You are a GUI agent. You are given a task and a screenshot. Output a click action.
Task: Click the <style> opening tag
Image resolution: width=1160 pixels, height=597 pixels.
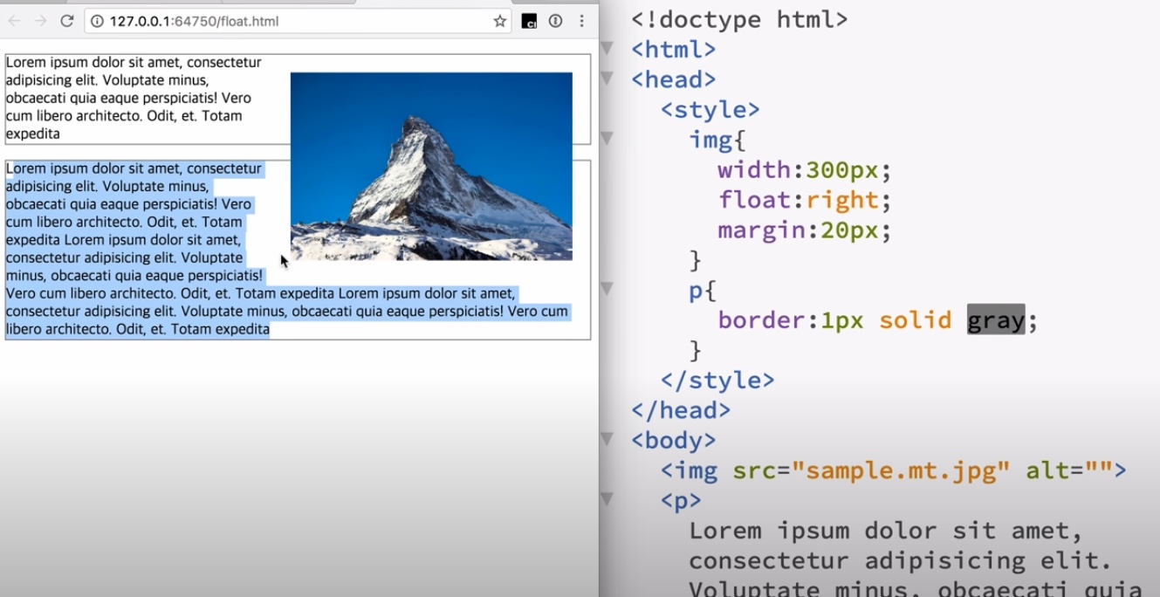(x=710, y=109)
